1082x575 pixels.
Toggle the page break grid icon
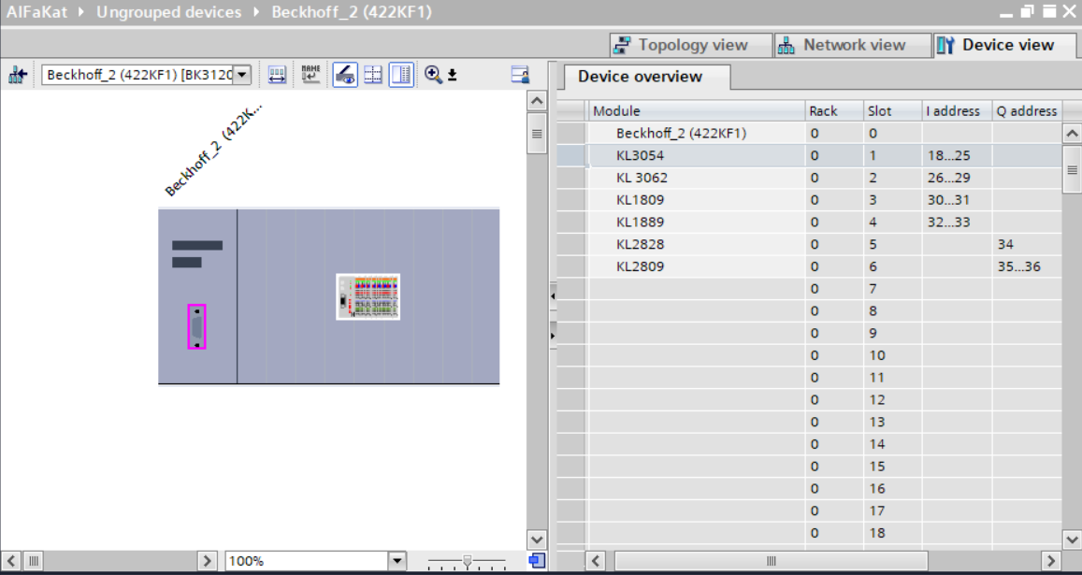pos(372,75)
